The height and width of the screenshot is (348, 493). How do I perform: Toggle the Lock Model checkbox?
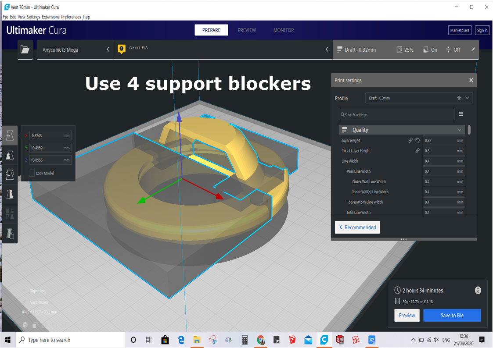click(32, 173)
